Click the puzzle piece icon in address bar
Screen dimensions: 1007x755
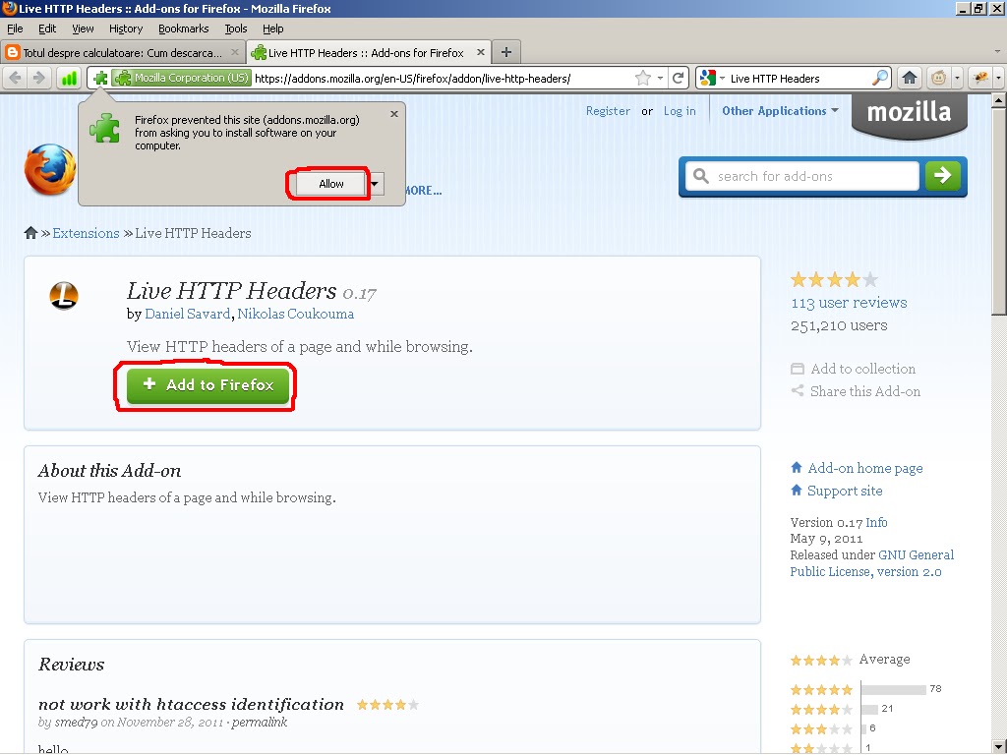pyautogui.click(x=100, y=79)
